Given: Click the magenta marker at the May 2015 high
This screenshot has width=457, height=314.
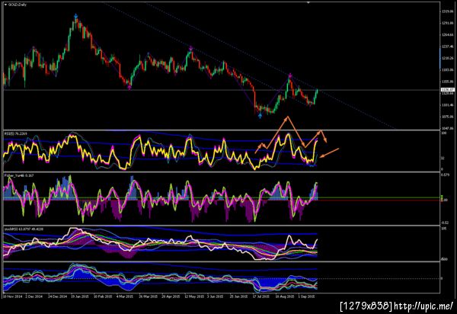Looking at the screenshot, I should pos(190,48).
